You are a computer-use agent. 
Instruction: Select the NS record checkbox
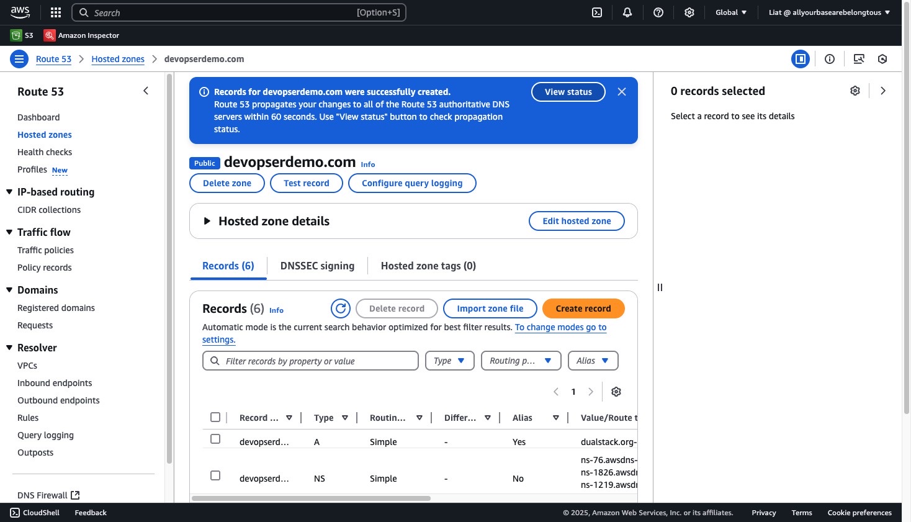[x=215, y=475]
